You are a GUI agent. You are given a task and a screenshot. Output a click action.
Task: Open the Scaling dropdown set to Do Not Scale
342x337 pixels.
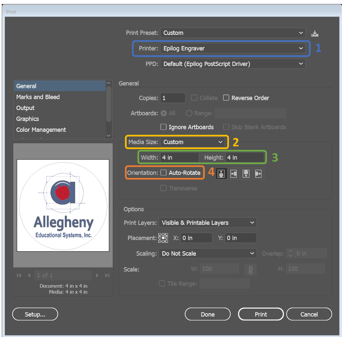tap(207, 253)
